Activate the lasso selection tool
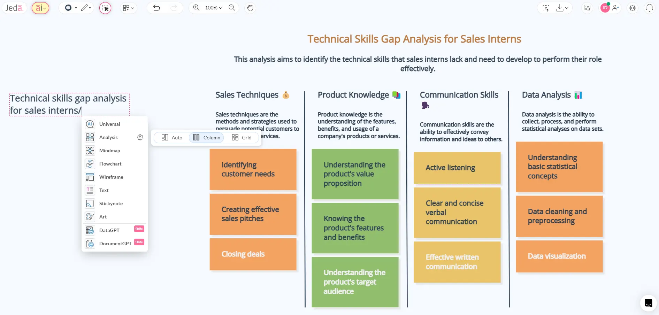The height and width of the screenshot is (315, 659). click(x=105, y=8)
